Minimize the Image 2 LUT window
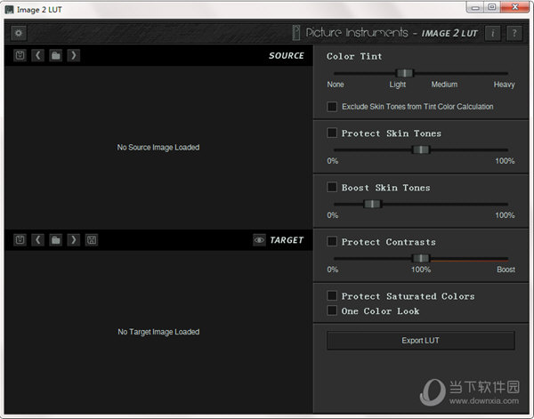 [475, 7]
